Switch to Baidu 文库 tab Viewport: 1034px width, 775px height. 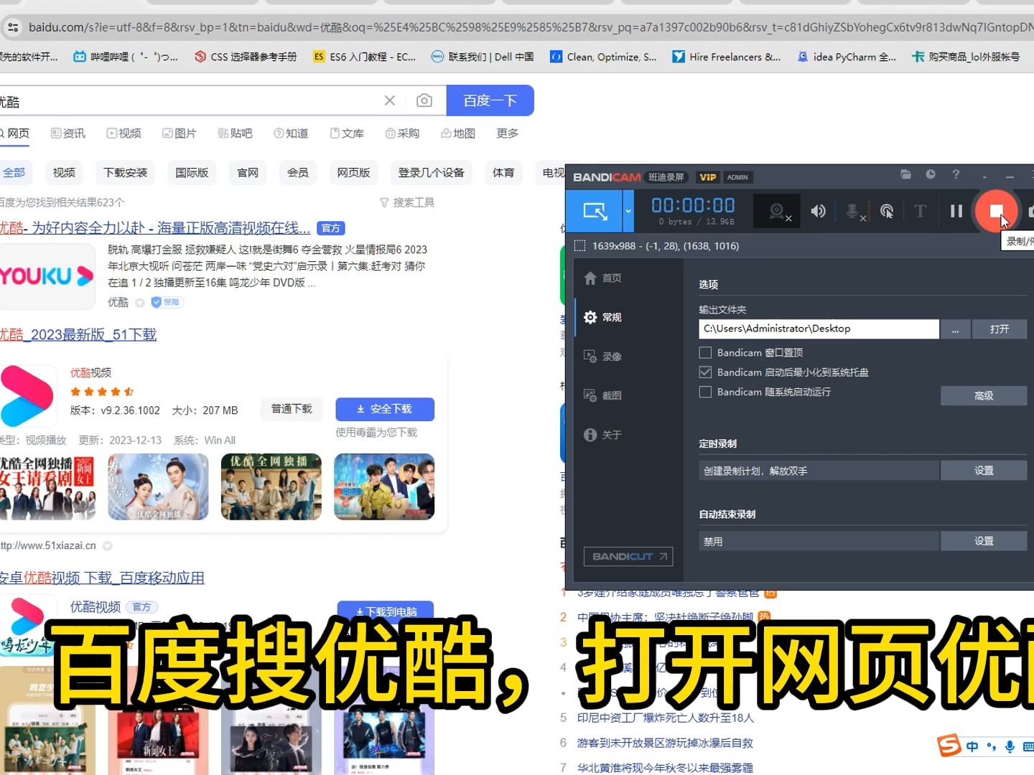(x=346, y=133)
